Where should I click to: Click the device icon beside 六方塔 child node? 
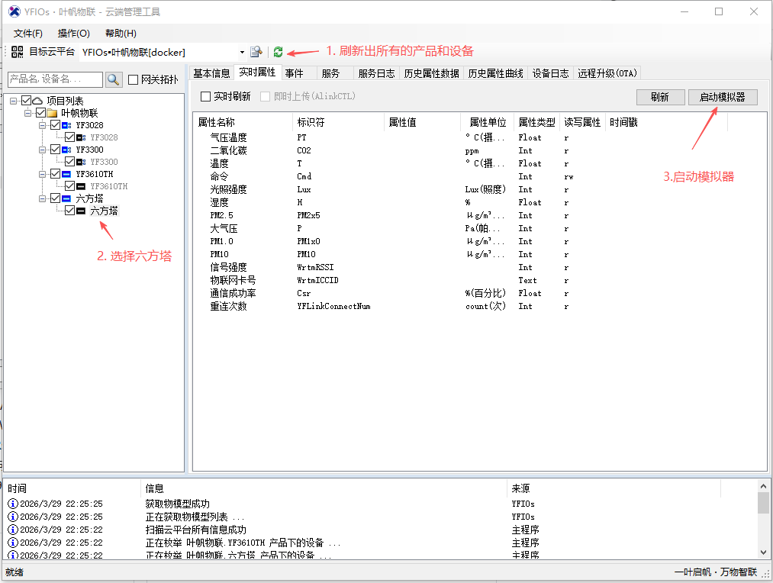tap(81, 211)
